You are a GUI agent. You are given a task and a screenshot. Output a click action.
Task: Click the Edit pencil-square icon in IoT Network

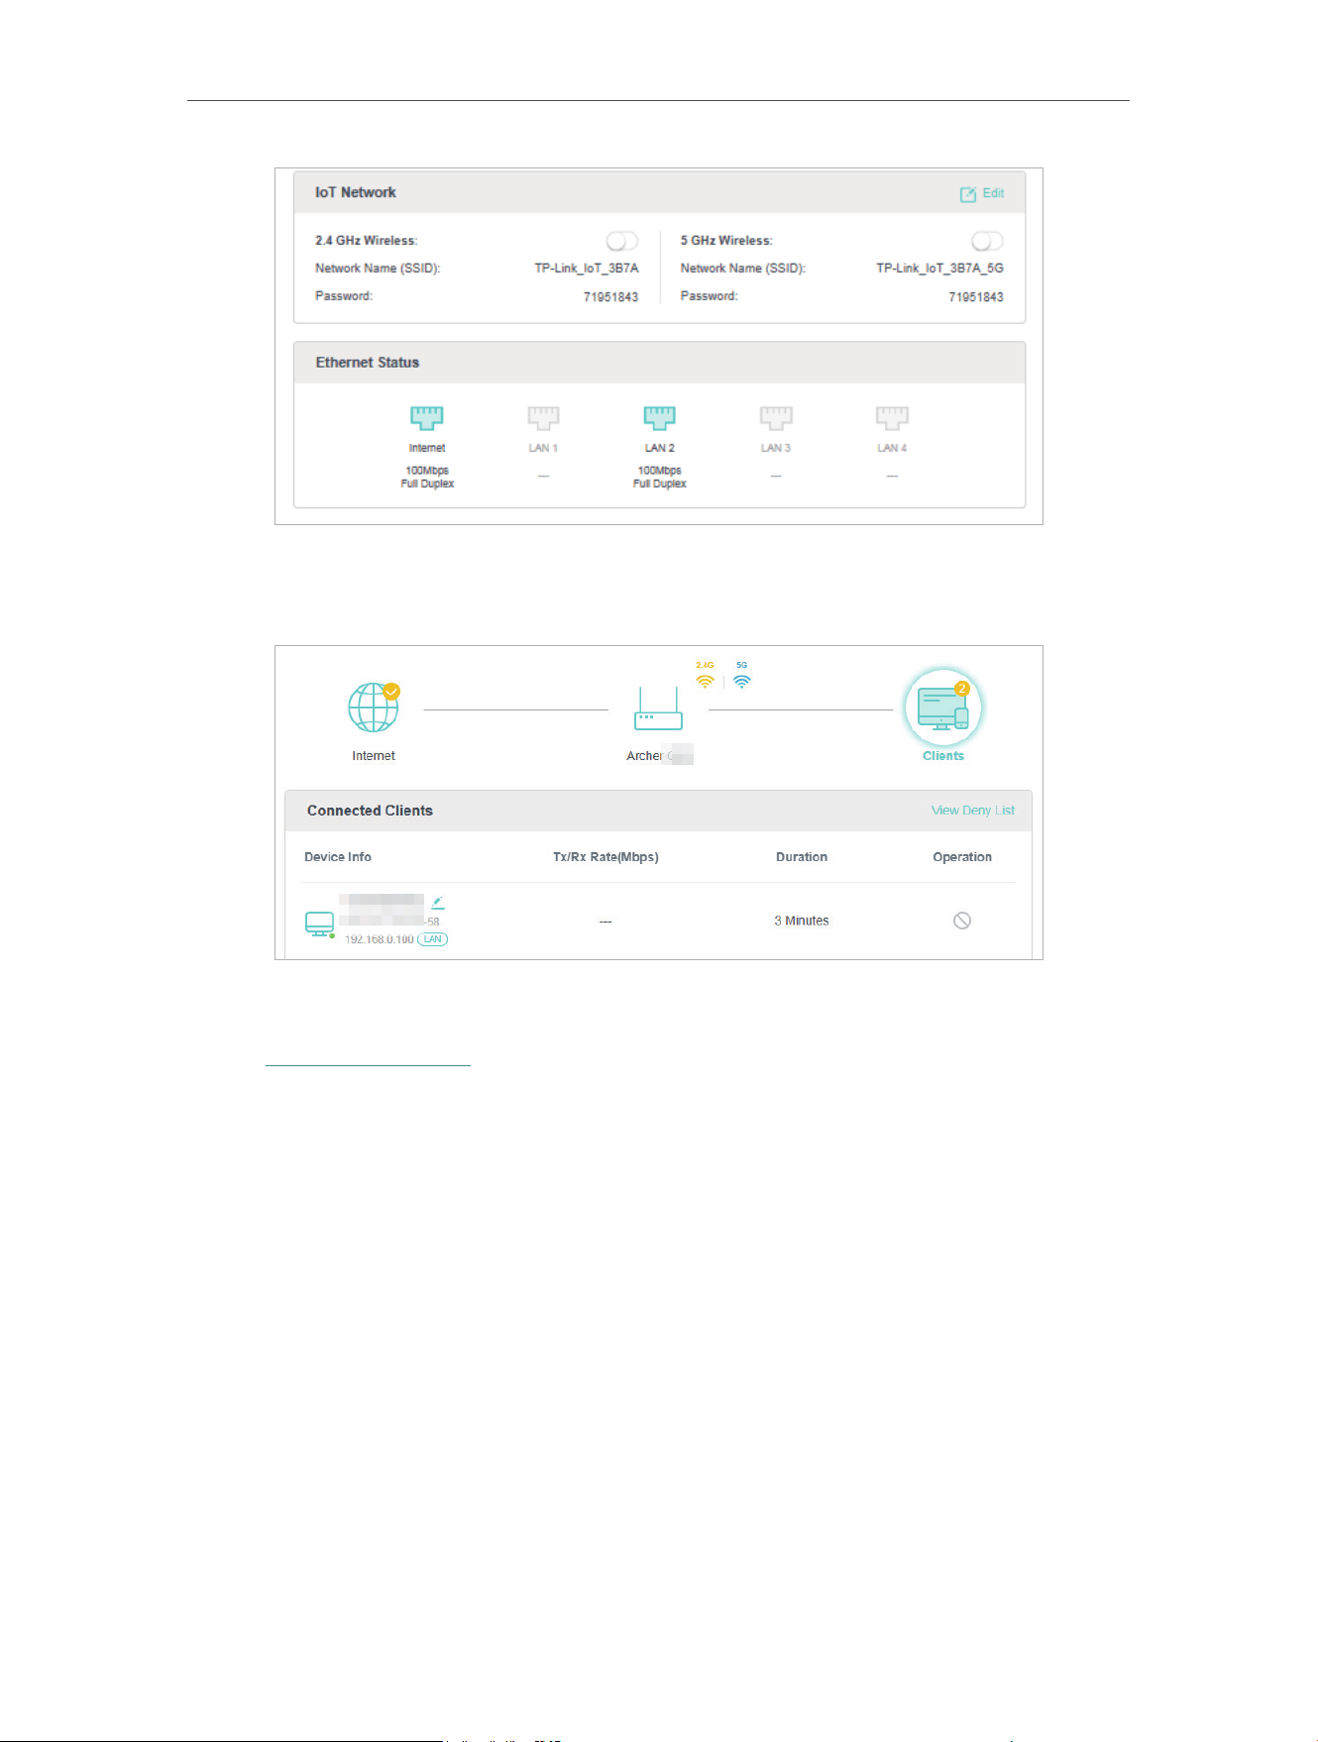[968, 194]
